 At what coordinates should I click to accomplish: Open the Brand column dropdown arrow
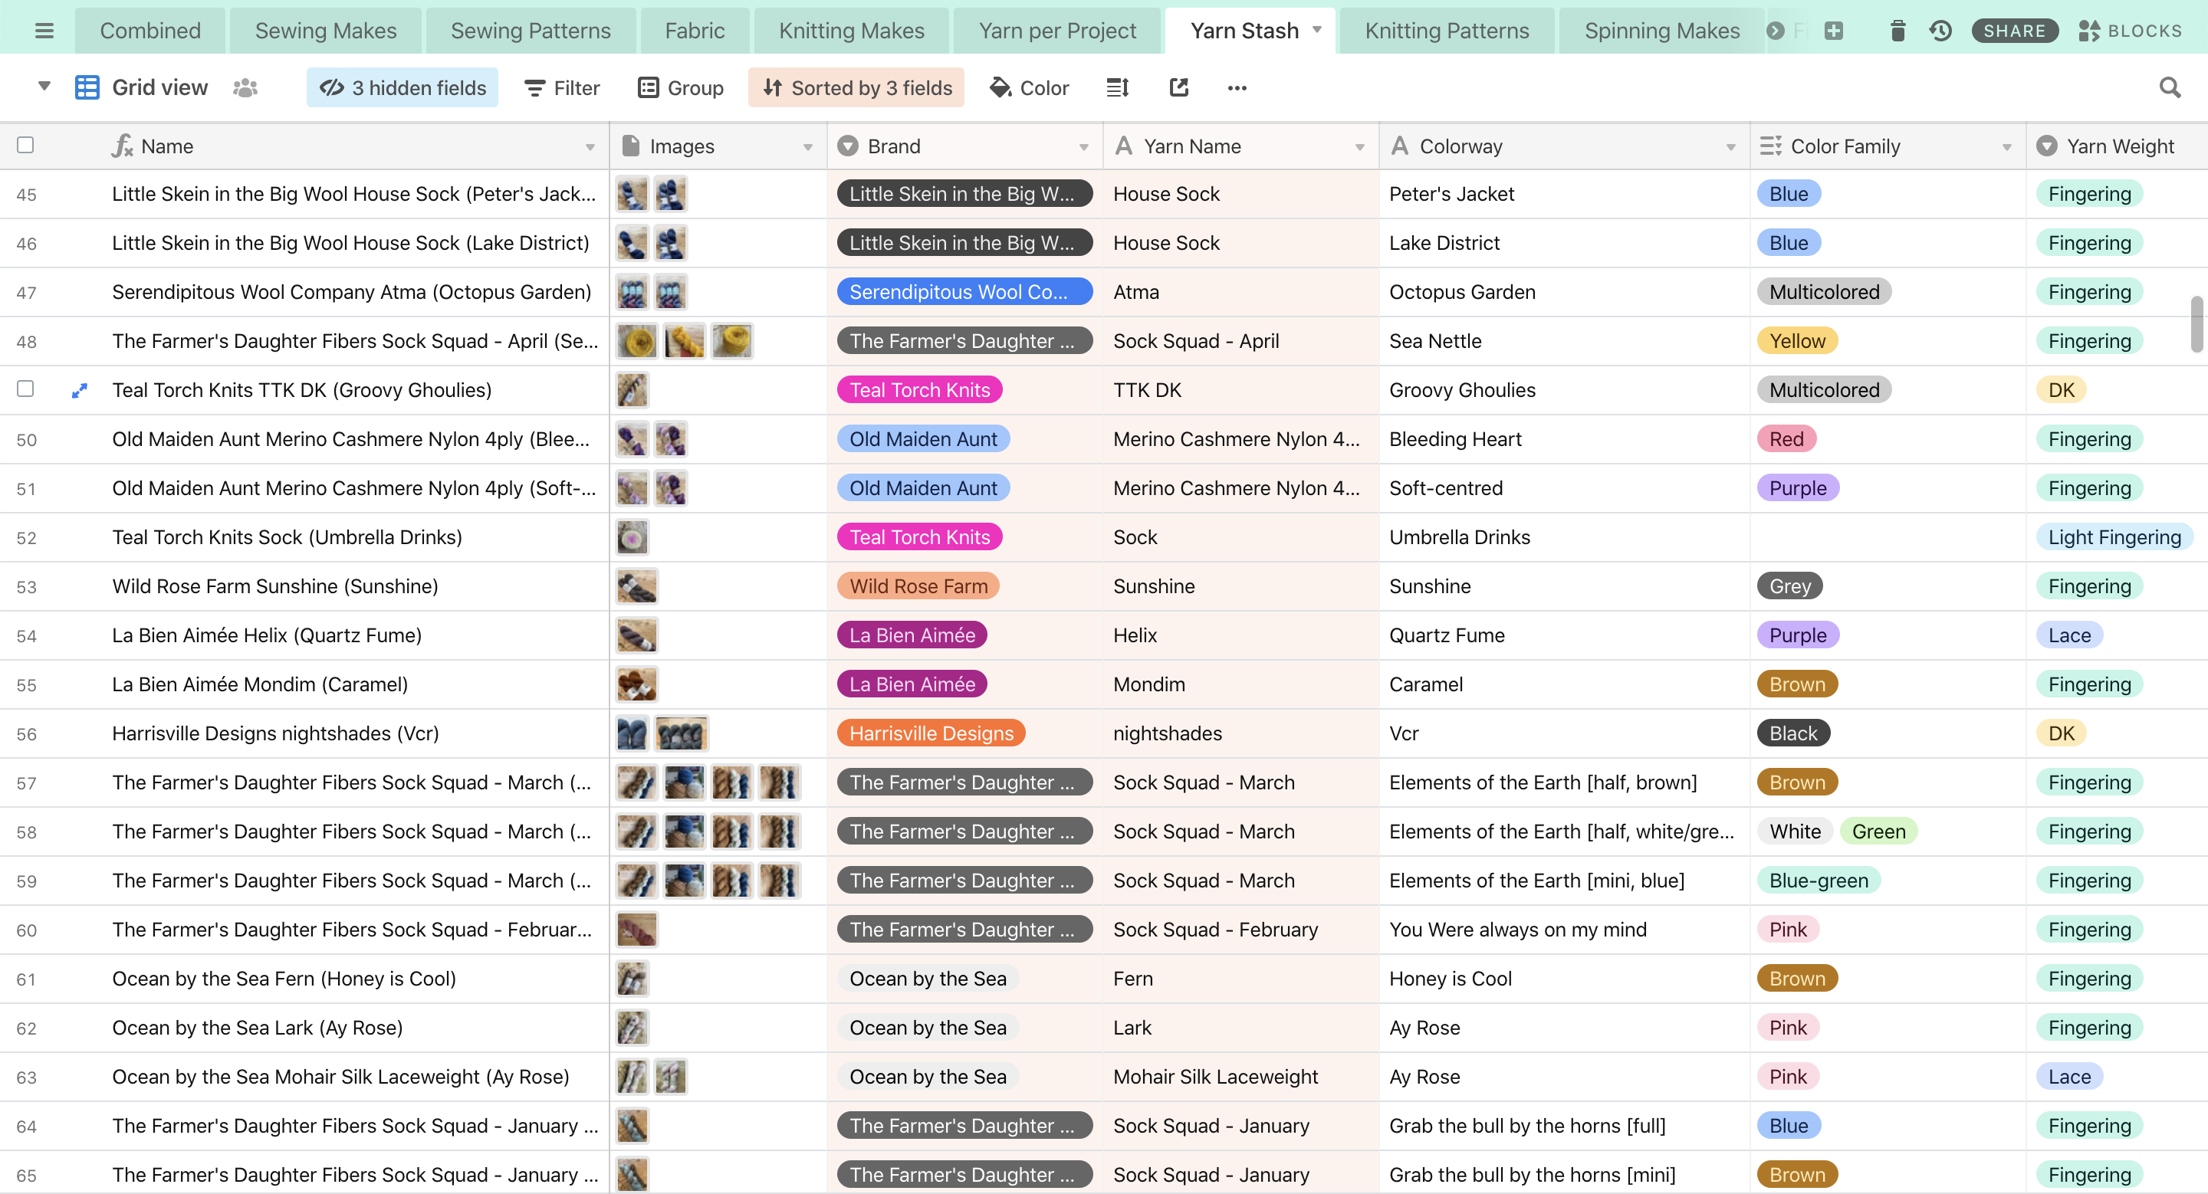coord(1083,147)
